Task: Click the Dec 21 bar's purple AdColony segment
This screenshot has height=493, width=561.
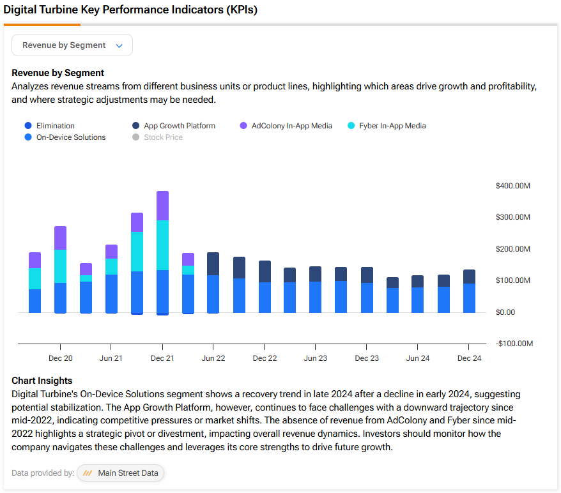Action: [x=163, y=206]
